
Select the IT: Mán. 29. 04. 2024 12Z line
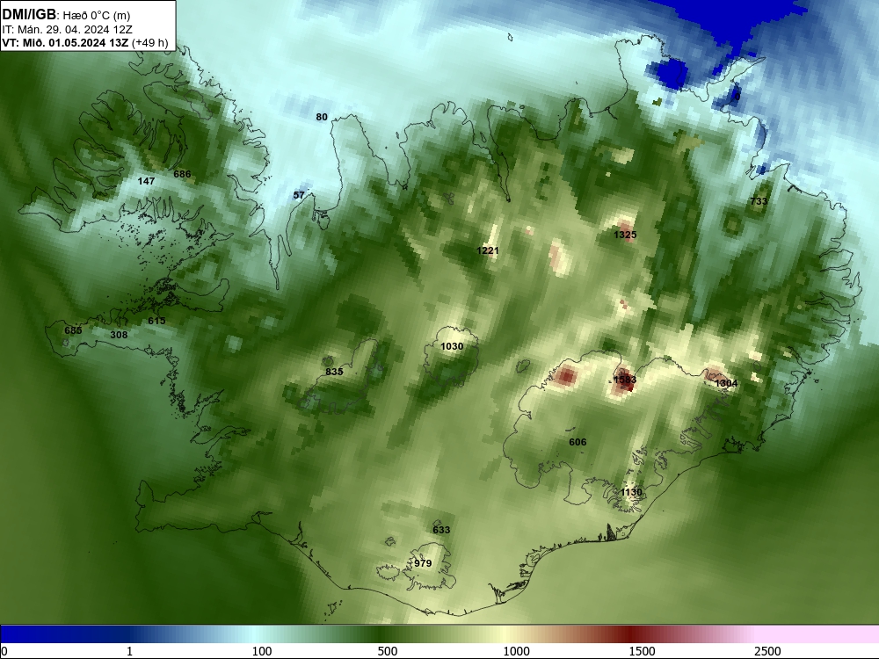tap(68, 30)
